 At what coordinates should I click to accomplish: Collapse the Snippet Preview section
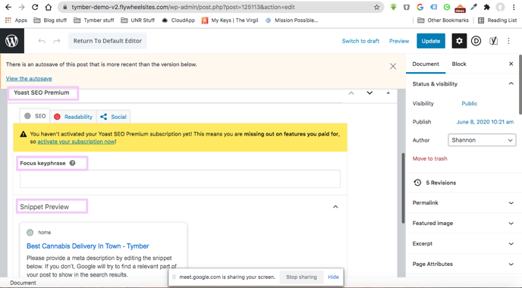click(x=335, y=207)
